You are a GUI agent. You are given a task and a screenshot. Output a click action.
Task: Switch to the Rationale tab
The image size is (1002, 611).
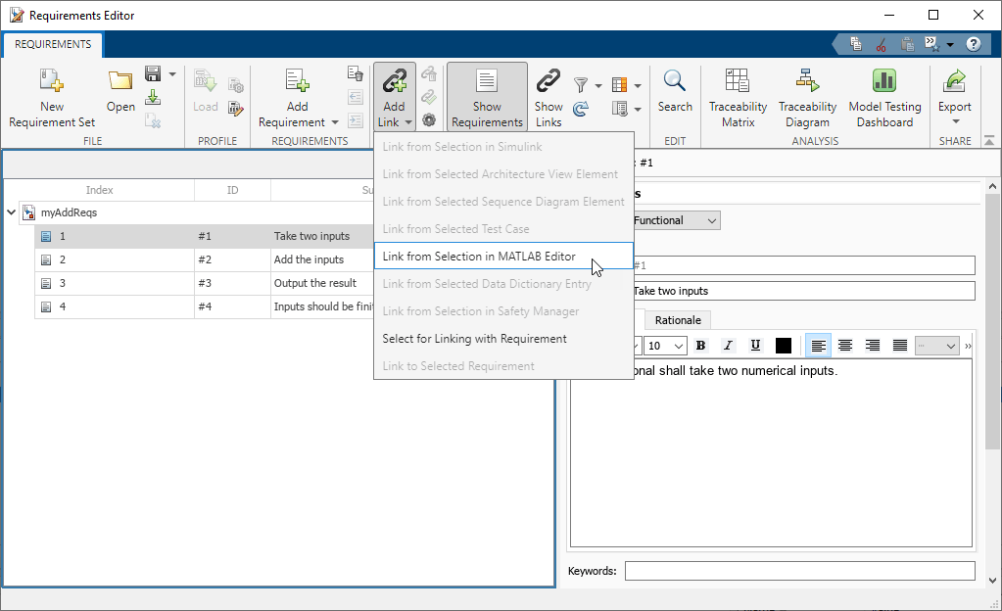coord(678,320)
